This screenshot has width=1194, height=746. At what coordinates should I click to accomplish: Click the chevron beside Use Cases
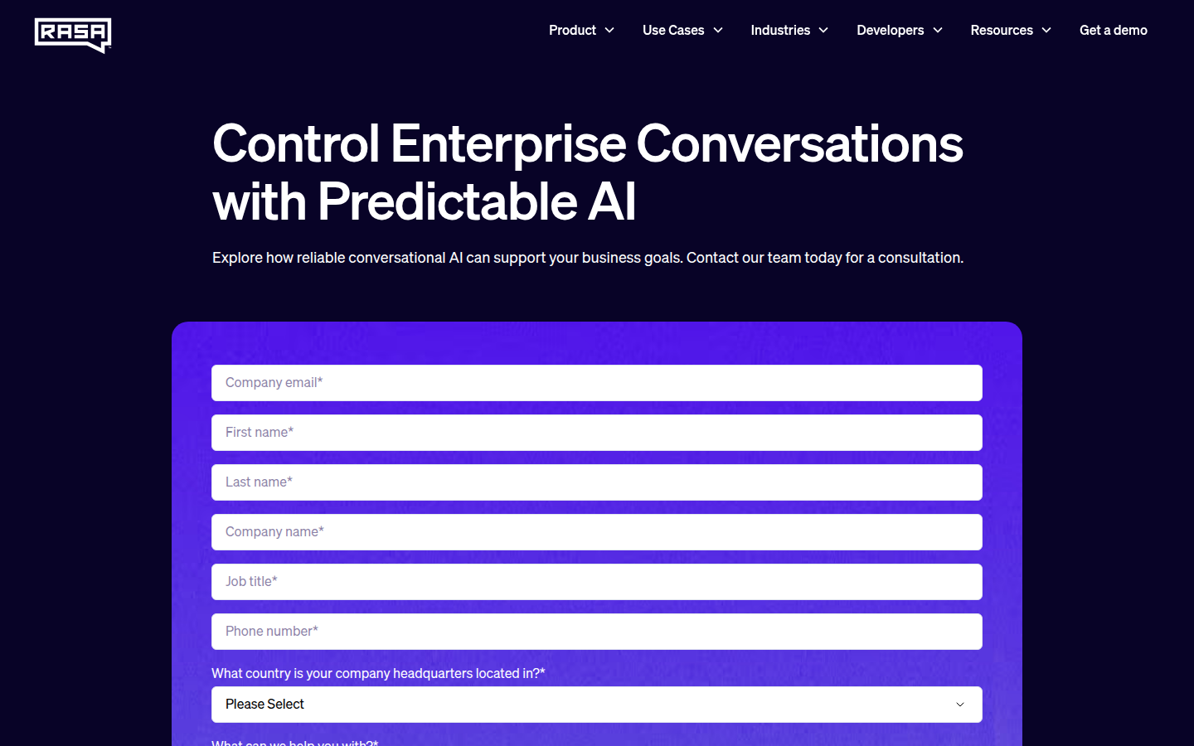coord(718,30)
